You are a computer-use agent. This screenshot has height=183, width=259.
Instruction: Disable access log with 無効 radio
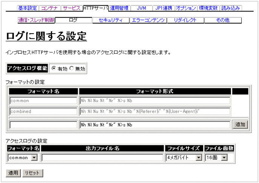click(x=72, y=68)
